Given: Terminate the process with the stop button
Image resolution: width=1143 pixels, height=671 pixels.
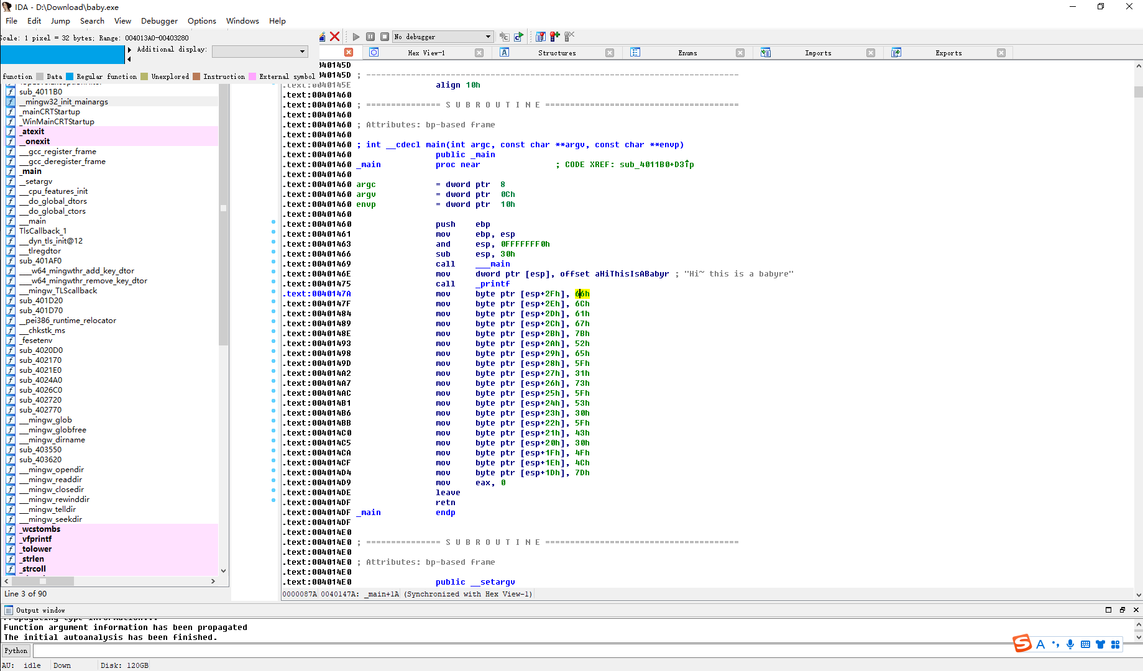Looking at the screenshot, I should [385, 37].
